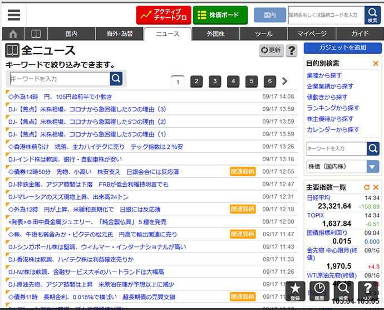This screenshot has height=310, width=384.
Task: Open DJ-インド株は軟調 article
Action: click(x=65, y=159)
